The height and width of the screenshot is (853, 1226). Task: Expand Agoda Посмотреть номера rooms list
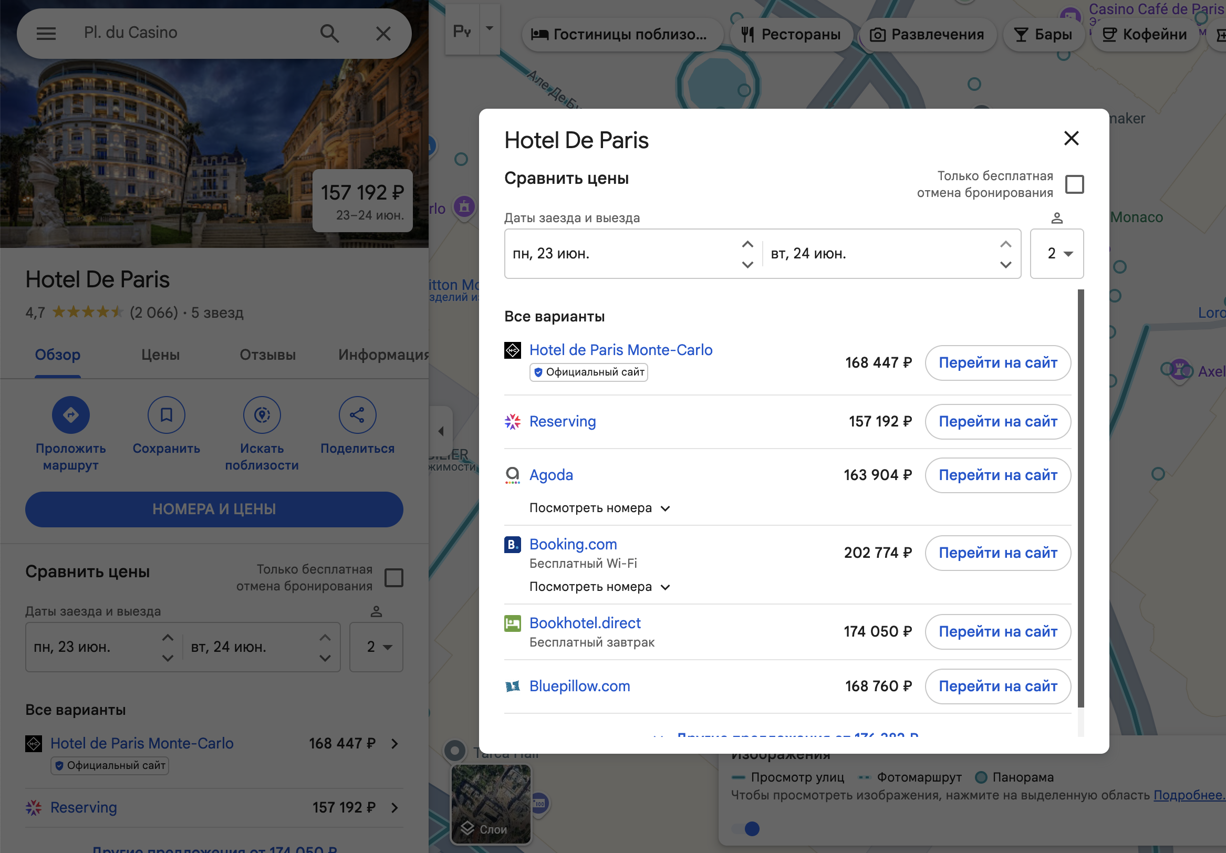click(x=599, y=508)
